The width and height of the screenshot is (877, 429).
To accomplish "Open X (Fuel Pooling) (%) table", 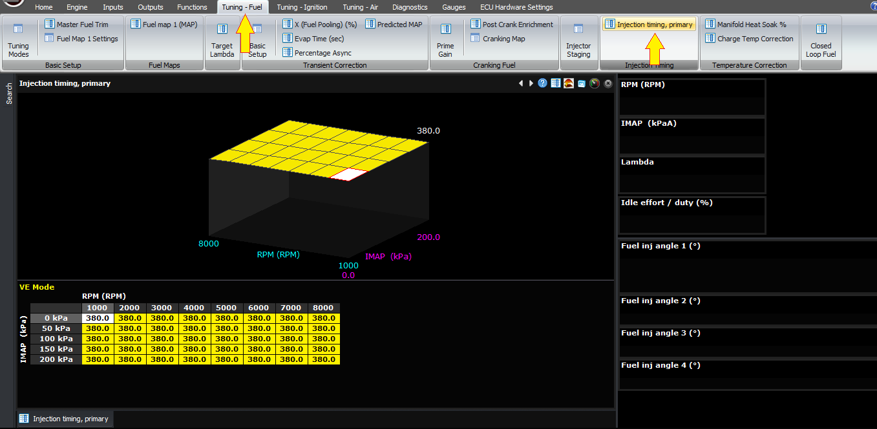I will [320, 24].
